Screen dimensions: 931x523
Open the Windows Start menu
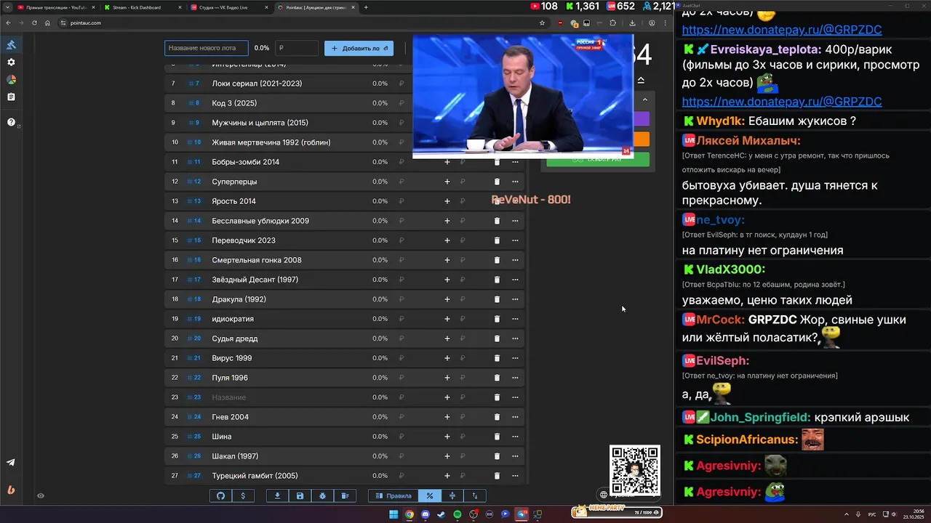[x=393, y=514]
